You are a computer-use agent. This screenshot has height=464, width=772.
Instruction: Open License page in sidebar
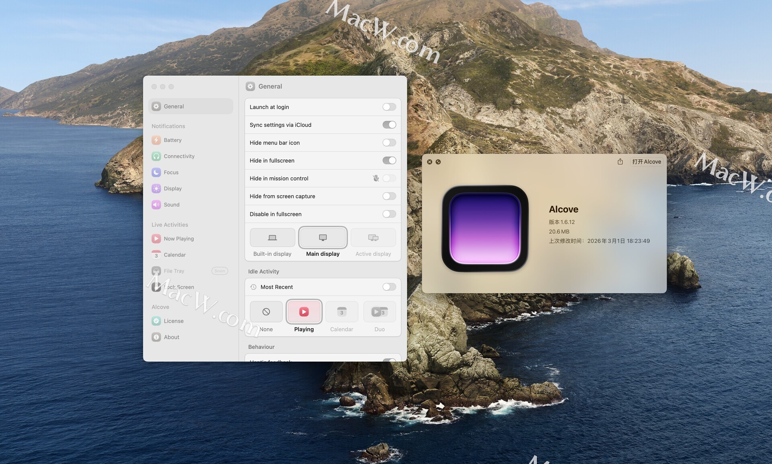click(173, 321)
